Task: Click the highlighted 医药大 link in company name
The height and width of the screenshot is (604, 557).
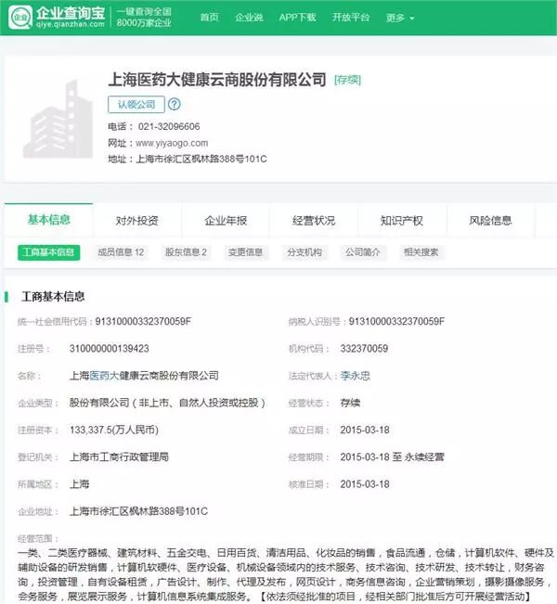Action: coord(104,376)
